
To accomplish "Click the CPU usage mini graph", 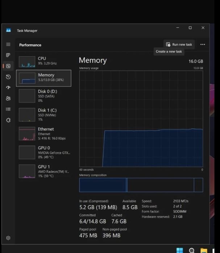I will click(x=27, y=62).
